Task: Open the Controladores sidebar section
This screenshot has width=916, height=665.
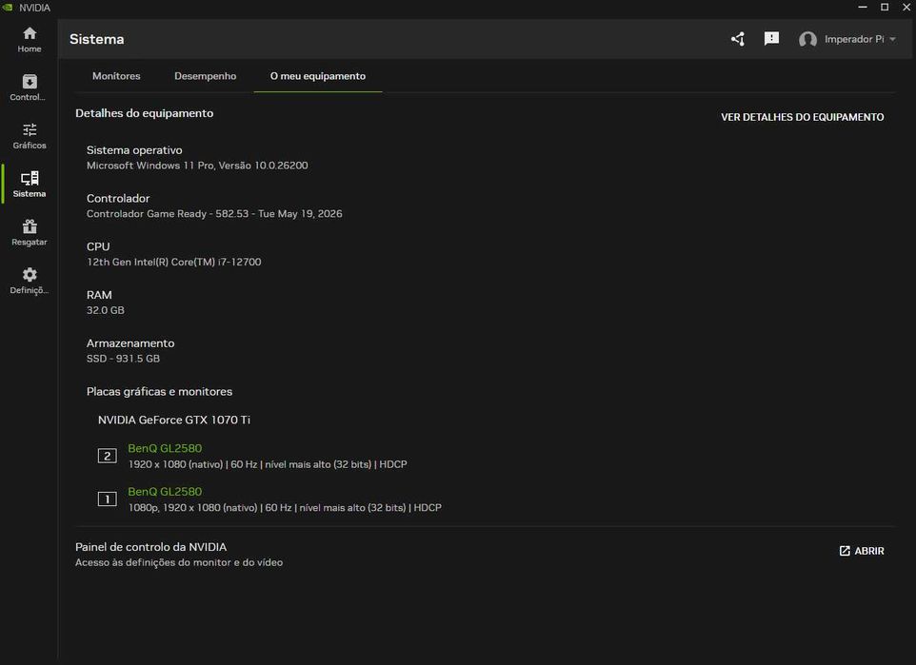Action: (x=30, y=88)
